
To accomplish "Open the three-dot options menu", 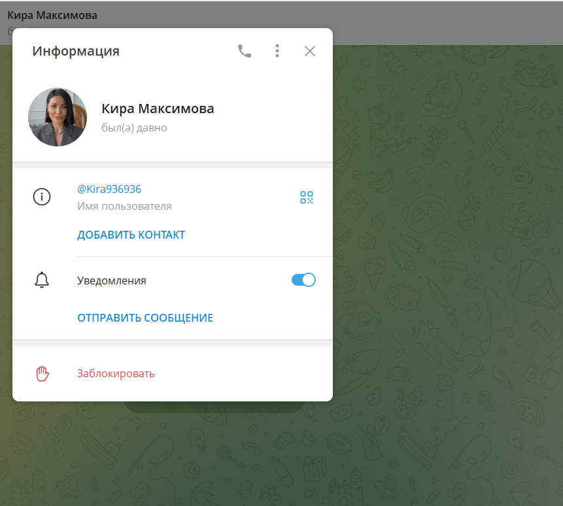I will pos(277,50).
